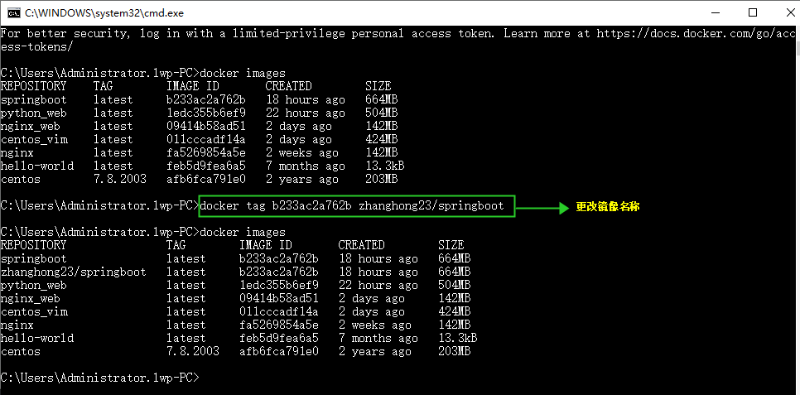Viewport: 800px width, 395px height.
Task: Click '2 years ago' in the first docker images output
Action: (301, 180)
